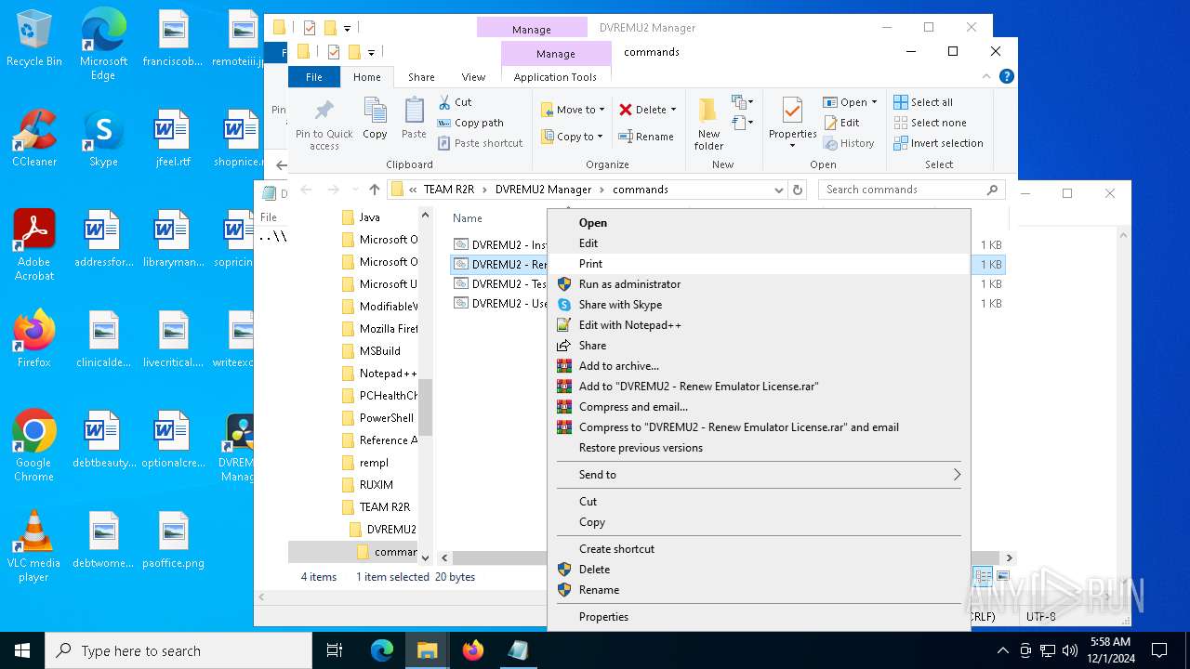This screenshot has width=1190, height=669.
Task: Select Properties in context menu
Action: (759, 617)
